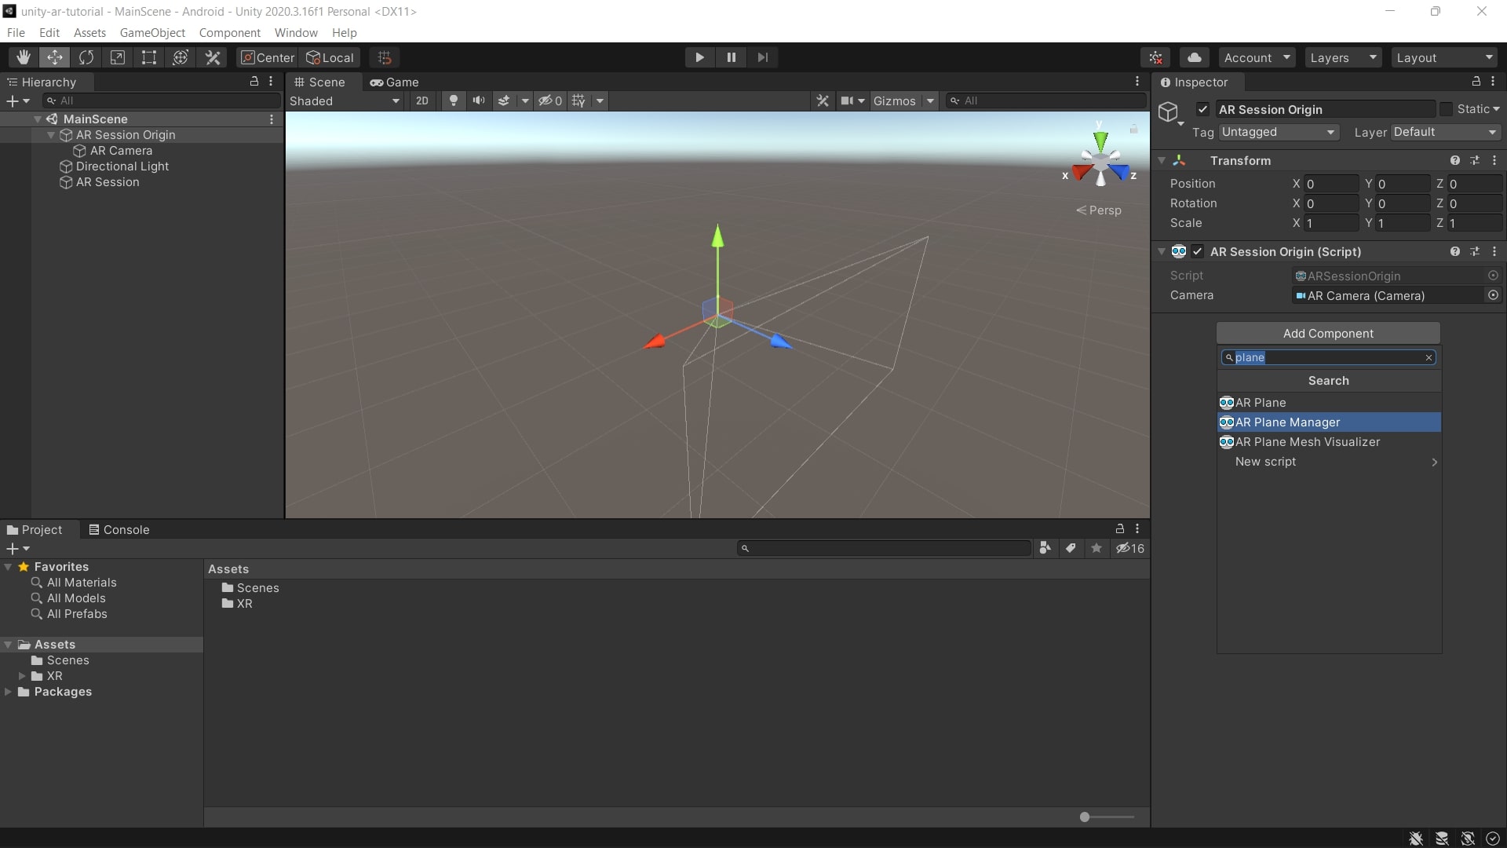1507x848 pixels.
Task: Click the hierarchy search field
Action: (x=162, y=101)
